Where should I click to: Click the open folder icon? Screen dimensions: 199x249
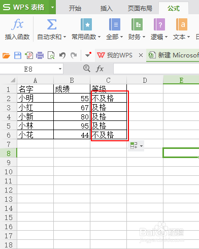tap(6, 55)
